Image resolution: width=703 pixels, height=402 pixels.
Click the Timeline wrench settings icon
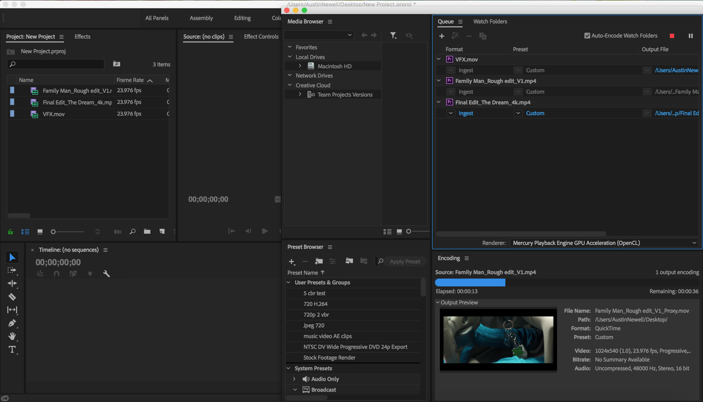[106, 274]
